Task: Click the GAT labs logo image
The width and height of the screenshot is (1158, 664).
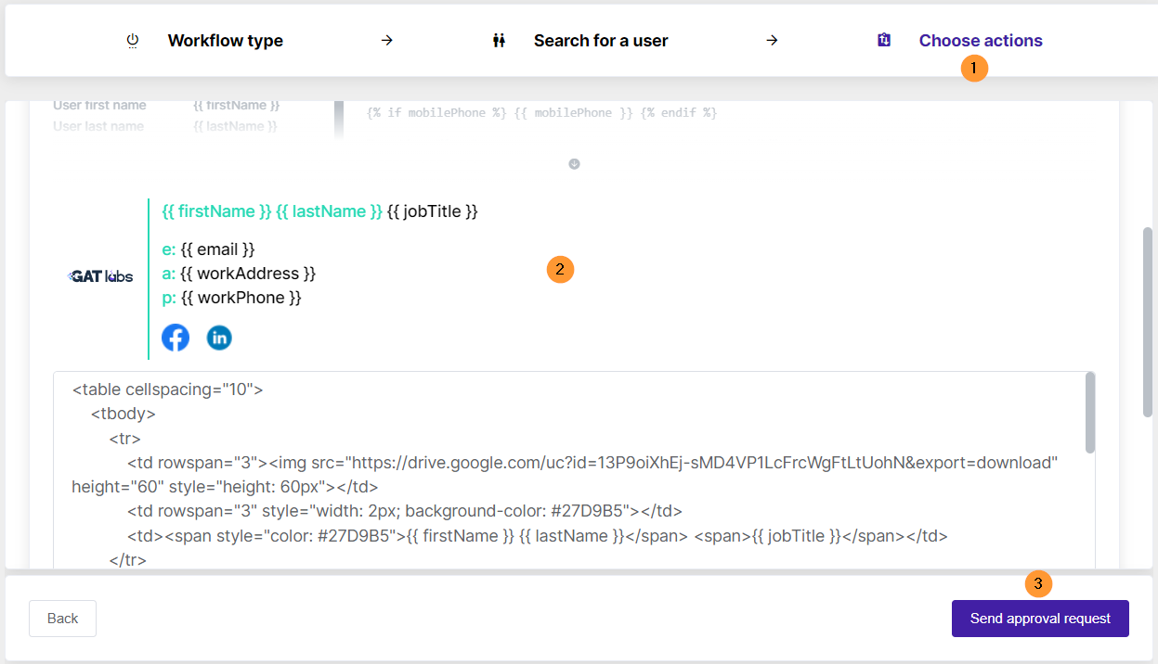Action: pos(100,276)
